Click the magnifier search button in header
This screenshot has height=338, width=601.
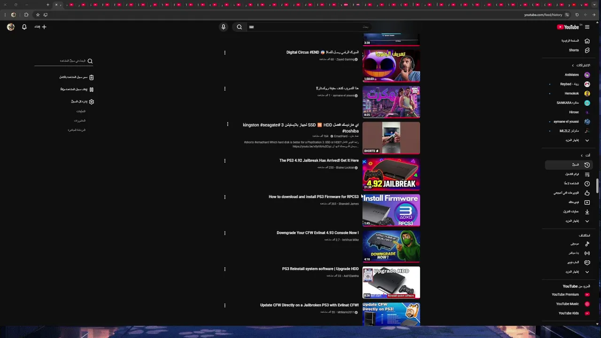(239, 27)
